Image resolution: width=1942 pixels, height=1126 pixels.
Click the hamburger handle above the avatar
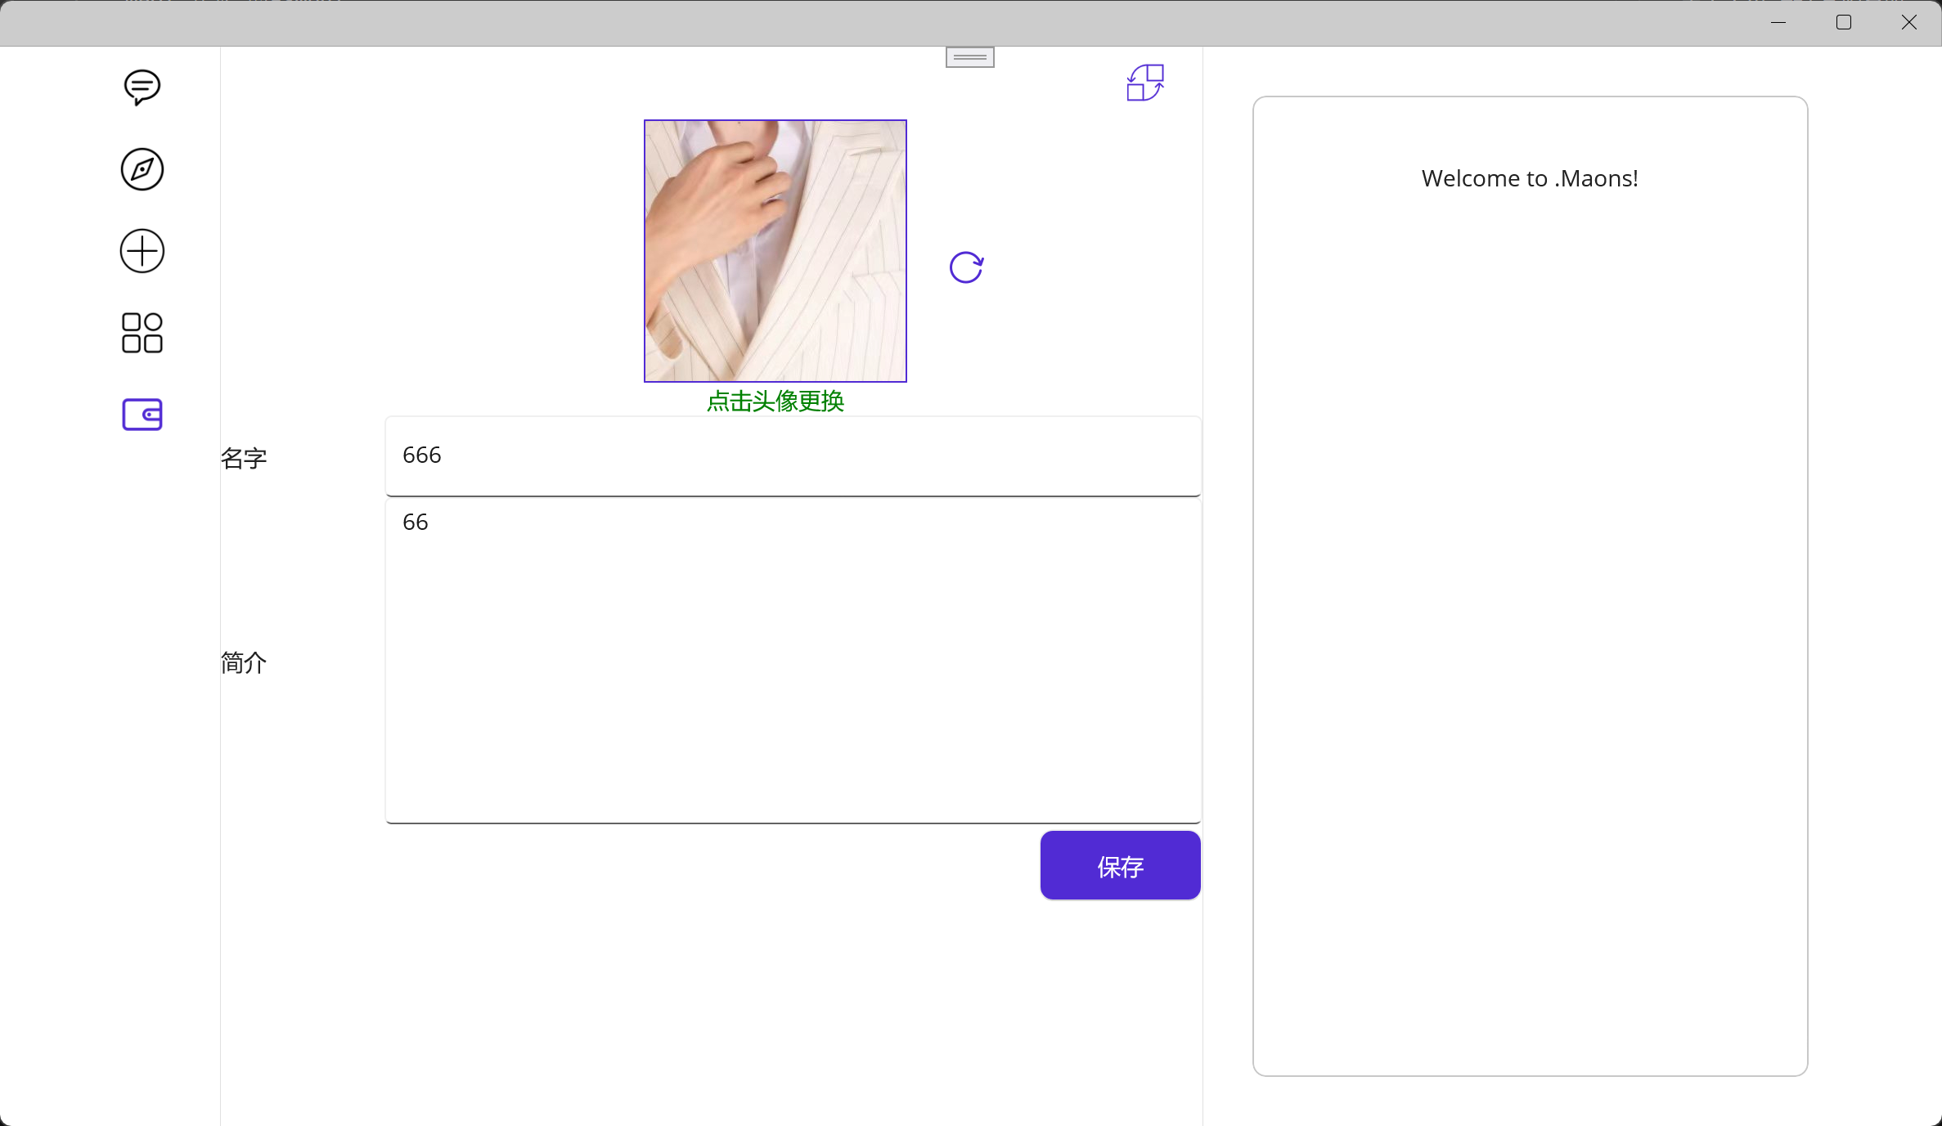pyautogui.click(x=969, y=56)
